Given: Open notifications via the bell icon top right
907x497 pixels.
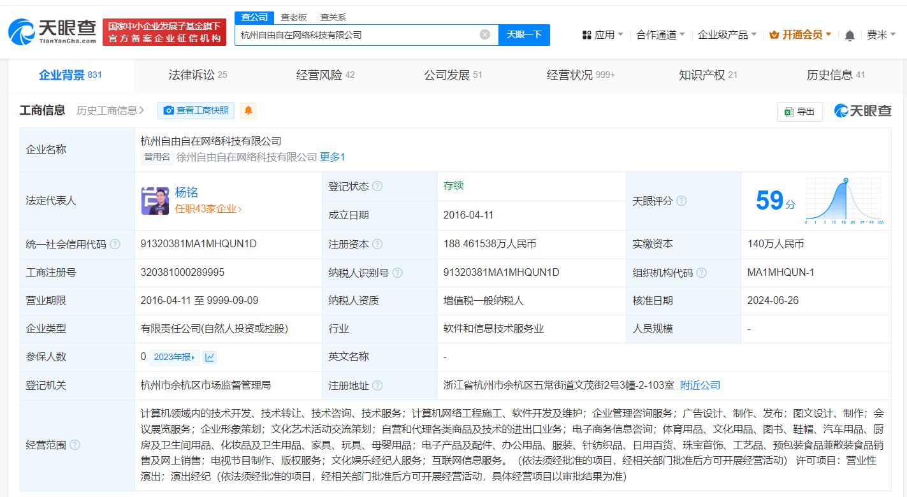Looking at the screenshot, I should click(x=850, y=35).
